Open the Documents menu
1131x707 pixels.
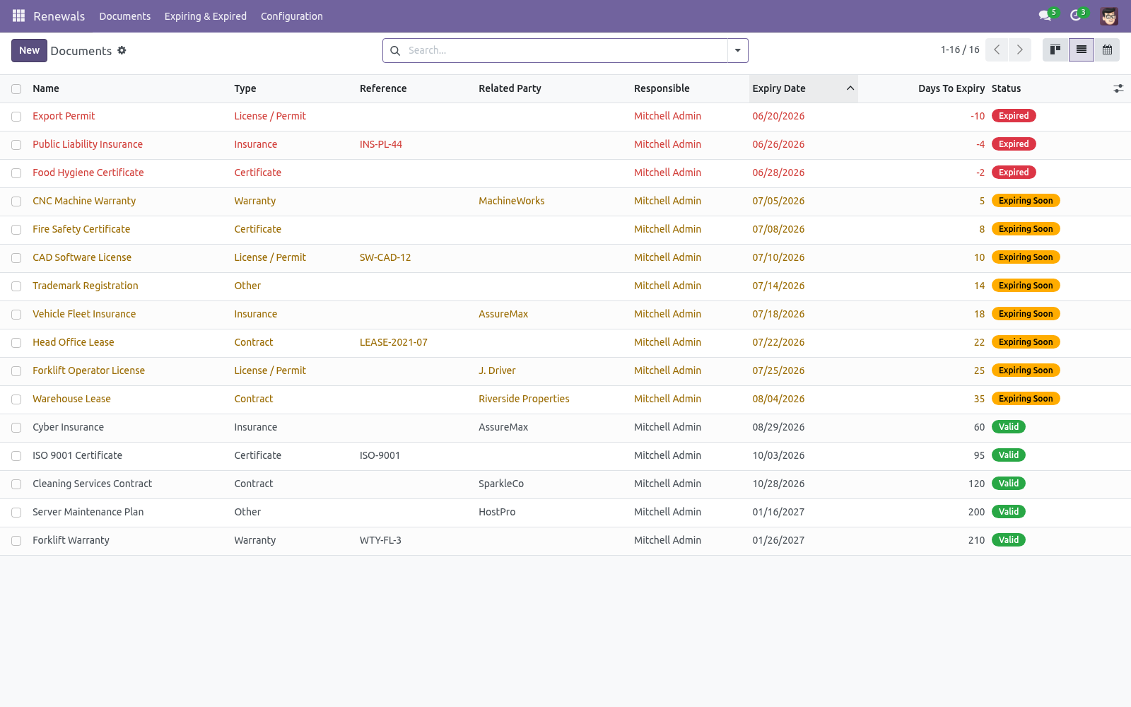(x=125, y=16)
